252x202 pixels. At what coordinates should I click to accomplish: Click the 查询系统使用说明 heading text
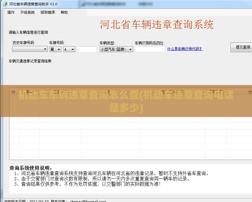pos(31,168)
